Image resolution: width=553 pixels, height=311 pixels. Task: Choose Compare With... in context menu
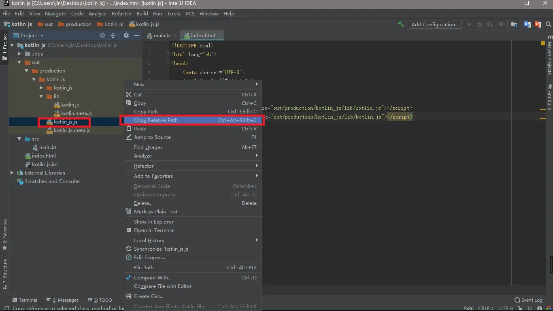(x=193, y=278)
